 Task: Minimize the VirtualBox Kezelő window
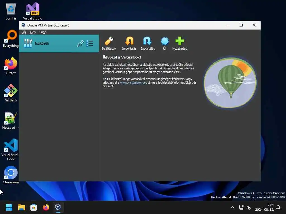pos(228,25)
